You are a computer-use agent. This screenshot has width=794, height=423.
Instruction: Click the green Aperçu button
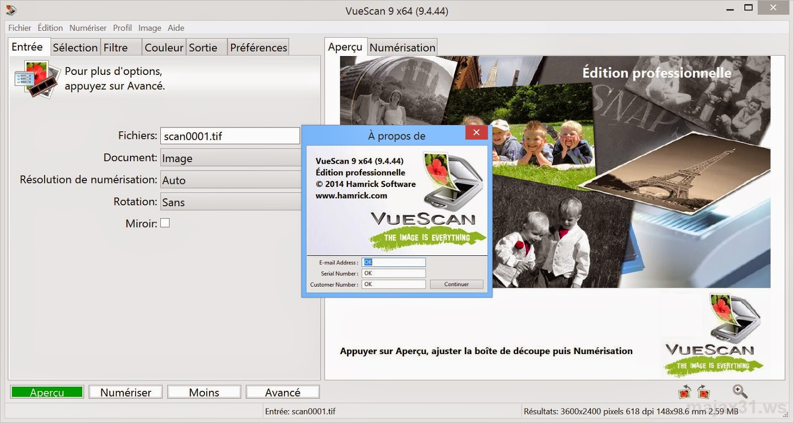tap(47, 392)
